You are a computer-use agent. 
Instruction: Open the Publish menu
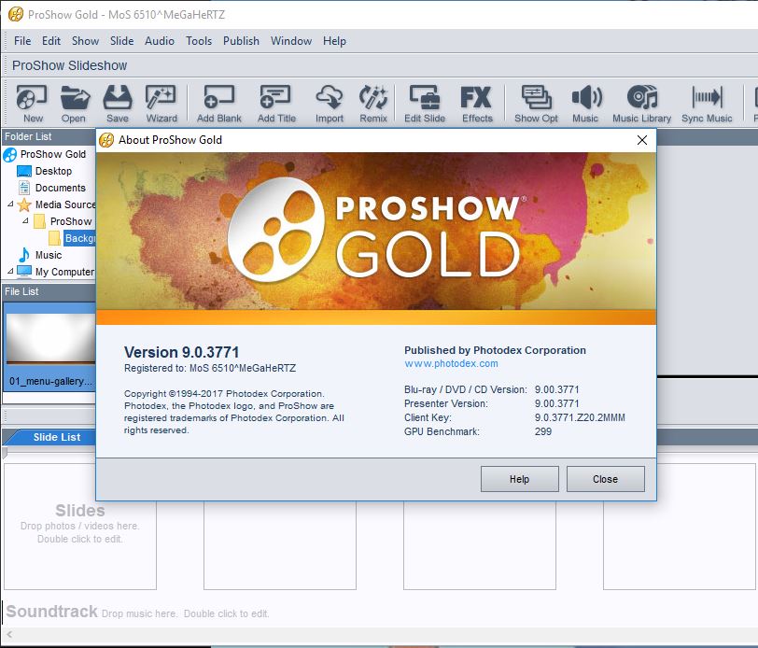[241, 41]
